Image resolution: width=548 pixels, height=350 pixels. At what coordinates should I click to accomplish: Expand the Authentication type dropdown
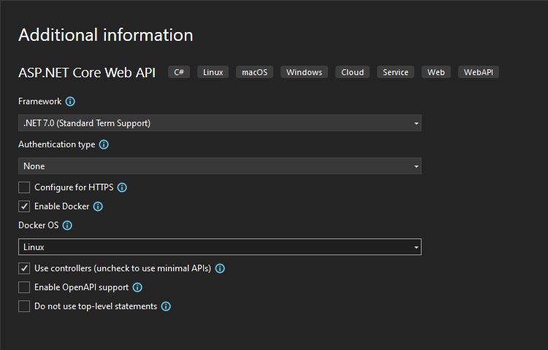(x=219, y=166)
